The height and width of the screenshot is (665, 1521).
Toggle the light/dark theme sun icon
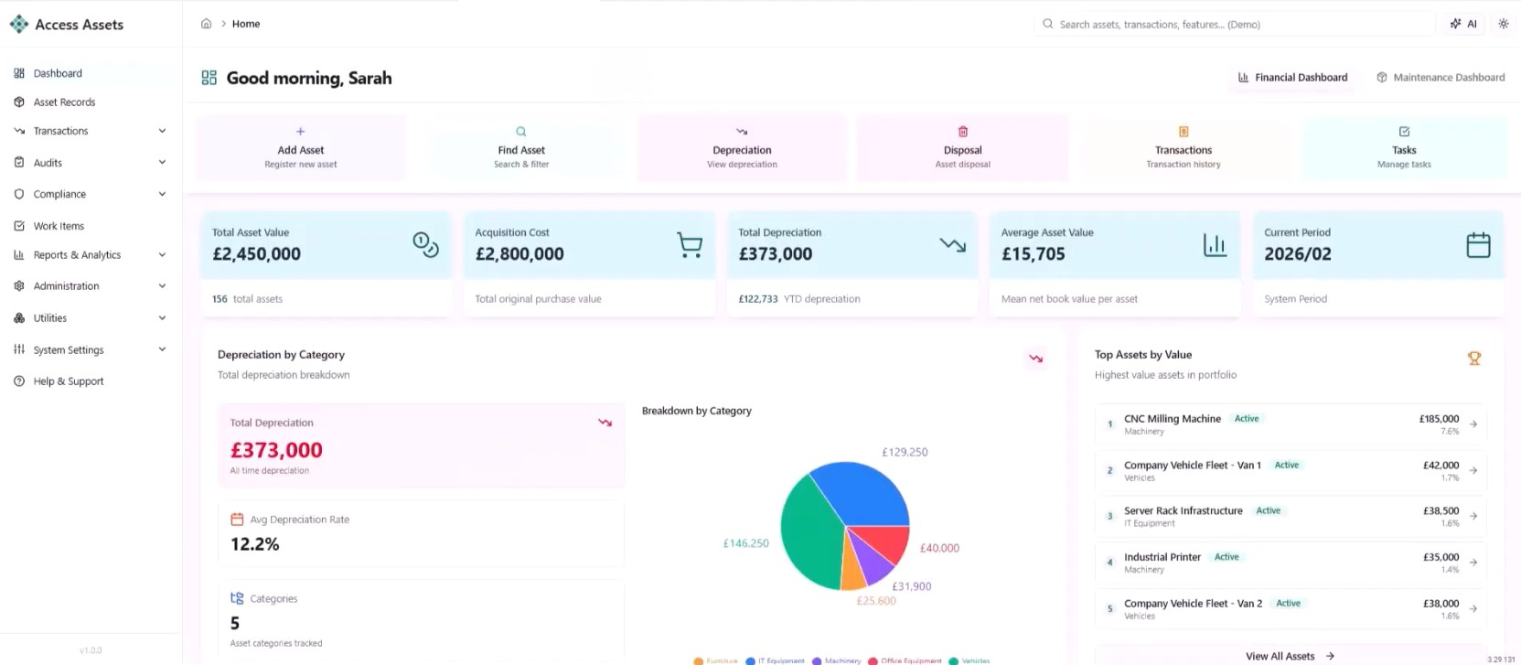1503,24
